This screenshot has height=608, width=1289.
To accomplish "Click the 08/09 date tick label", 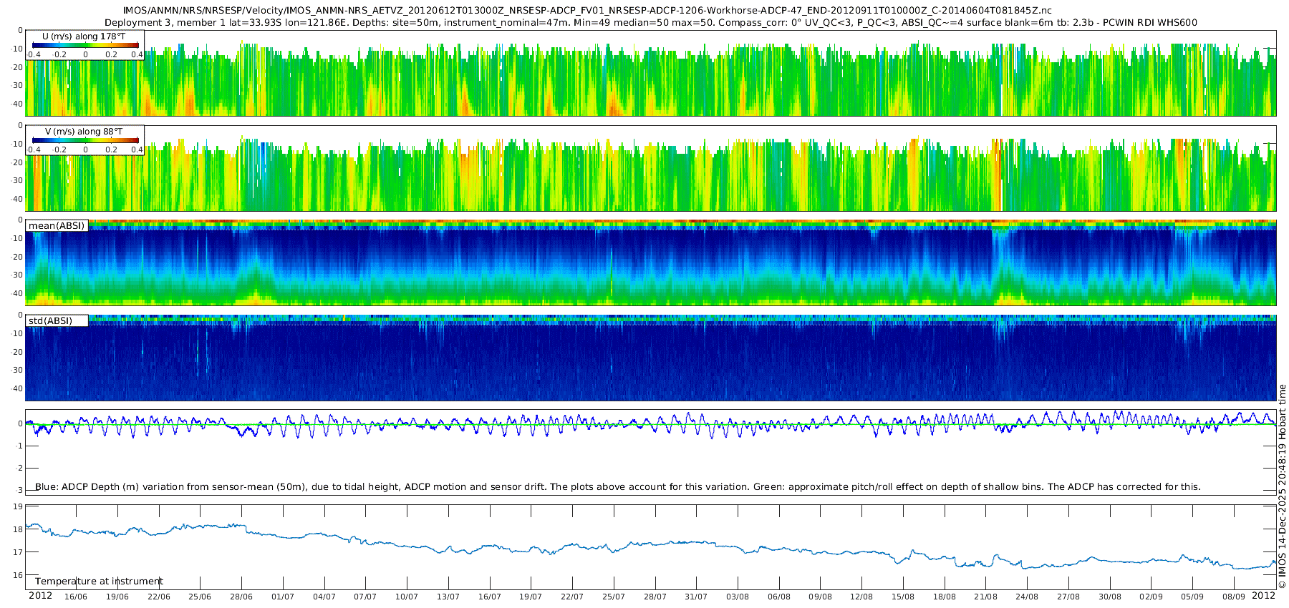I will [1234, 597].
